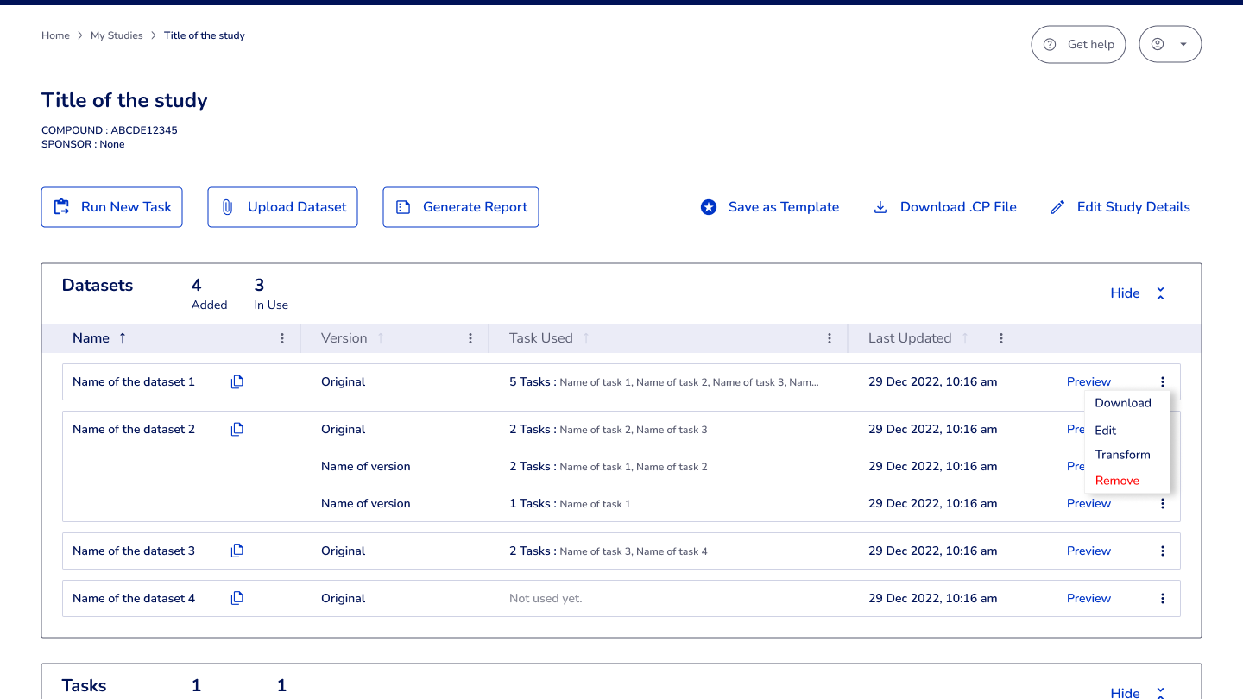Click Download .CP File
Screen dimensions: 1243x699
click(945, 207)
